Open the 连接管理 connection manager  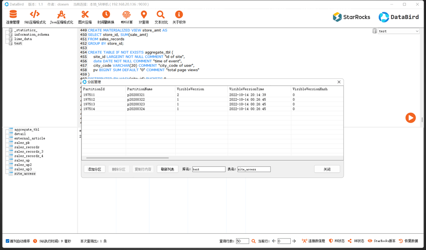click(x=13, y=17)
